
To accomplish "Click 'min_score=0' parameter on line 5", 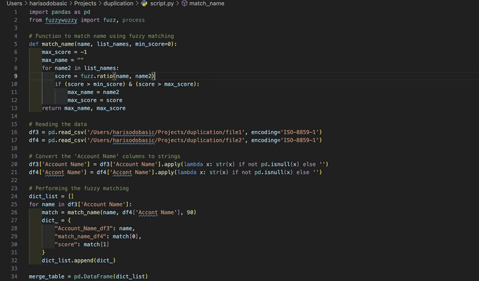I will pos(153,44).
